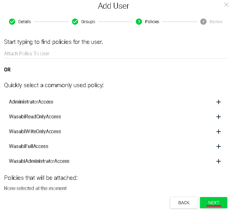Go to the Groups step label

point(88,22)
